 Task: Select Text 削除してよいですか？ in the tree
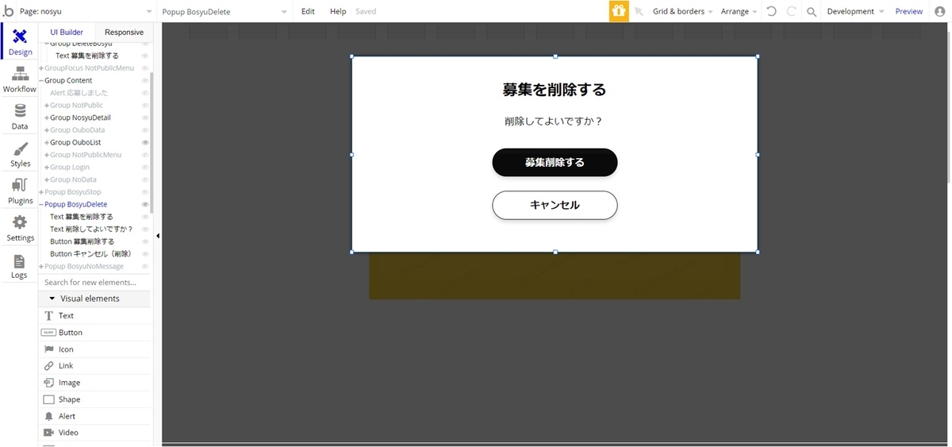point(91,229)
